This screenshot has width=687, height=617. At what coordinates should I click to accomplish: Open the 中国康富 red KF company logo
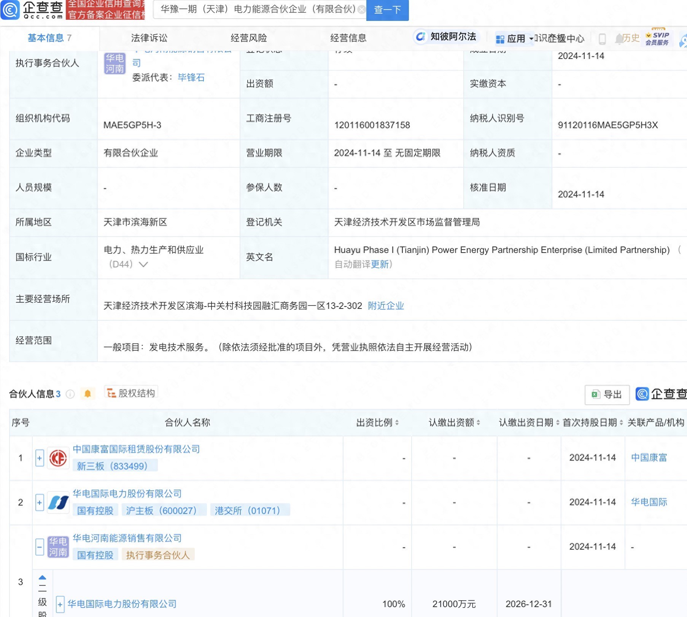pos(58,458)
